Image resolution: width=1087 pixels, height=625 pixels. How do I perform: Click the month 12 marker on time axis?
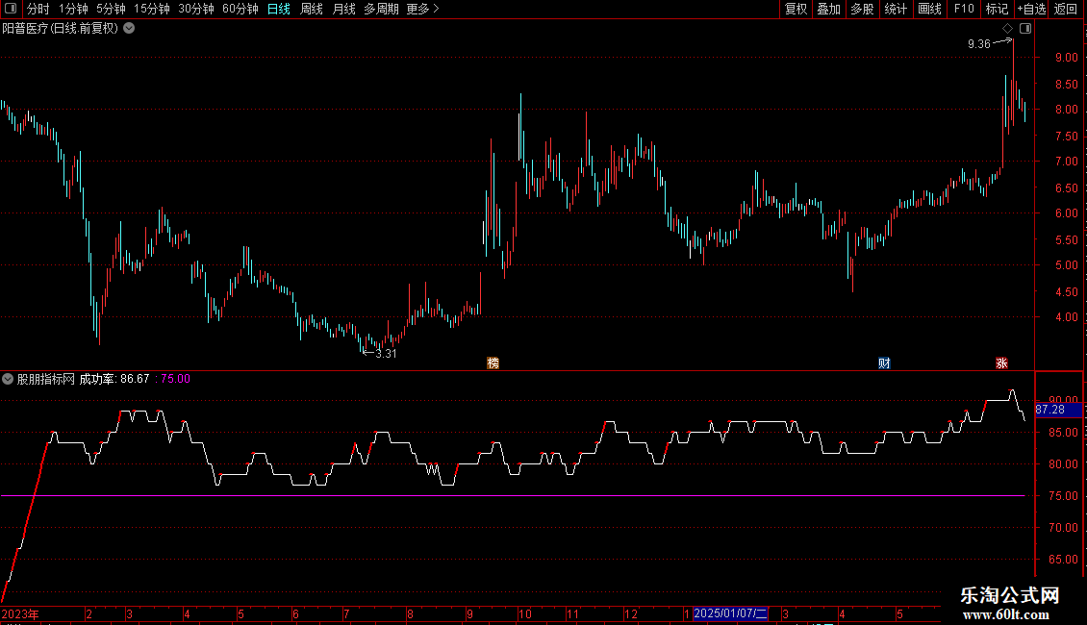(x=631, y=613)
